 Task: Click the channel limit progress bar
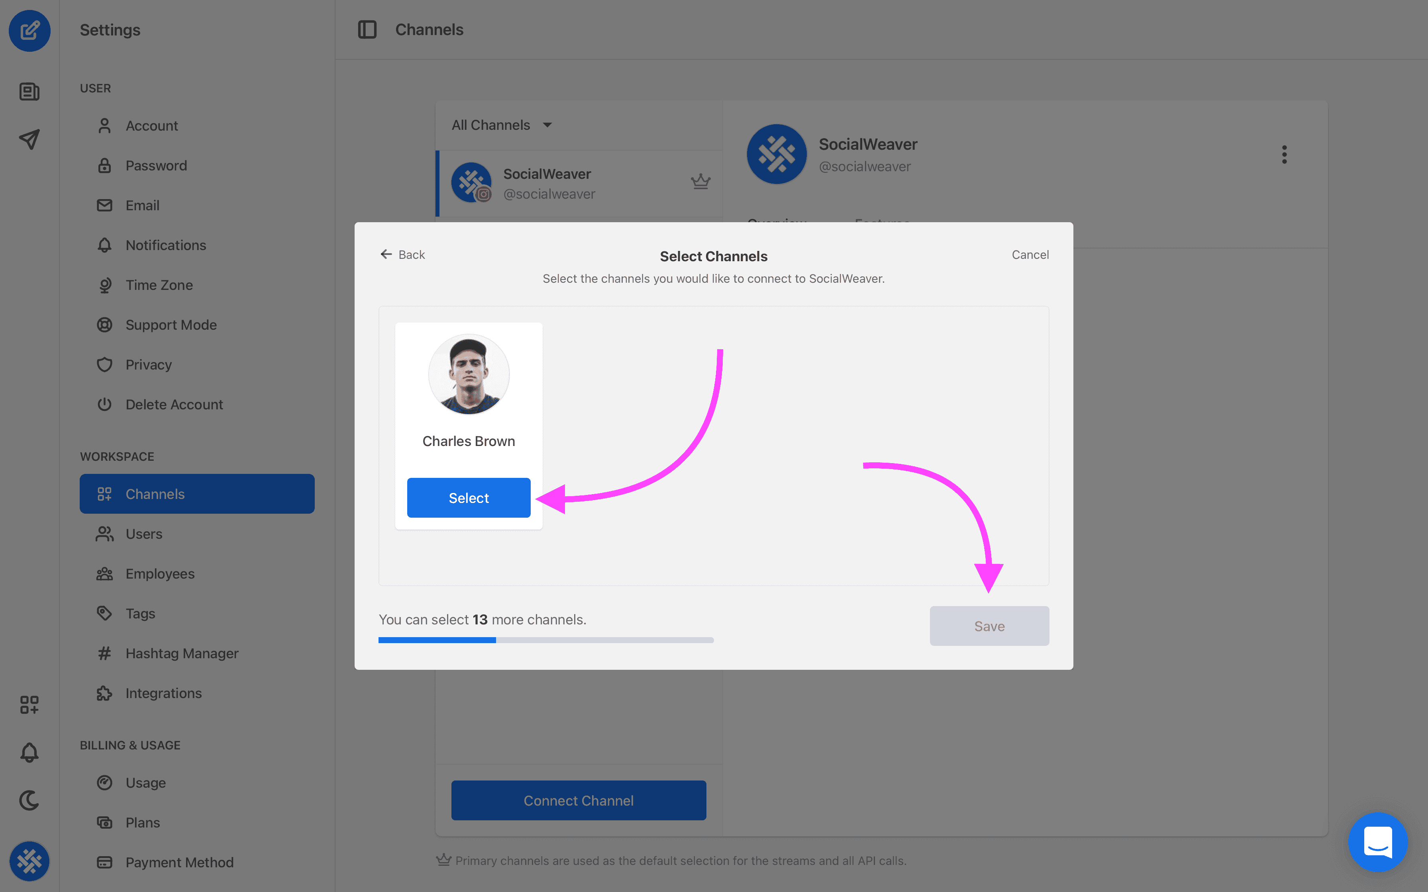(546, 640)
